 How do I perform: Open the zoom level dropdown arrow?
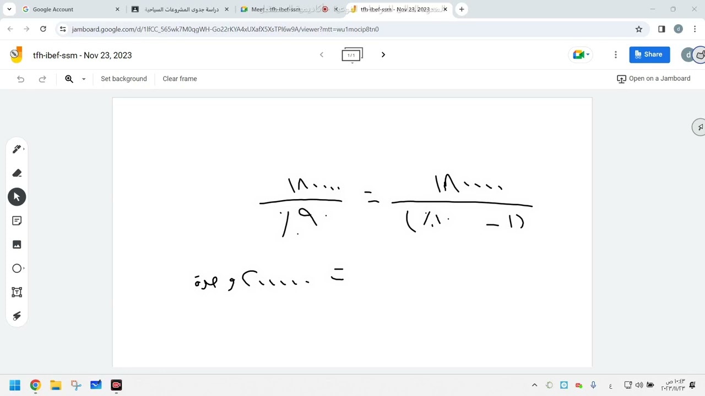click(x=84, y=79)
